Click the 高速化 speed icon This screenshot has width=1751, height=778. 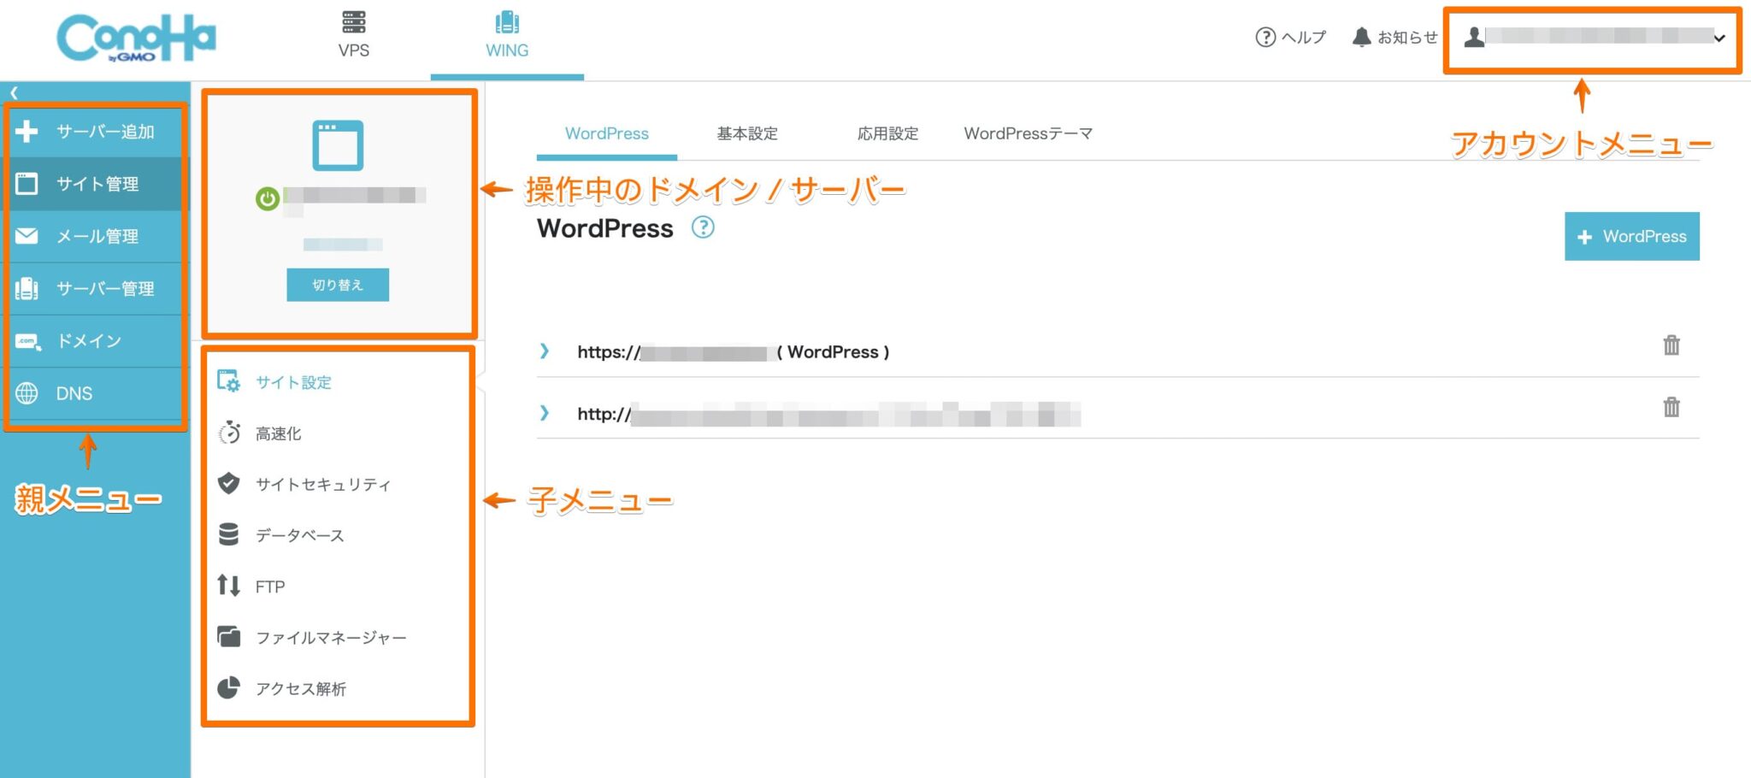coord(228,433)
